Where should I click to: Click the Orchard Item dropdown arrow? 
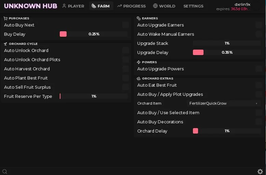[256, 103]
